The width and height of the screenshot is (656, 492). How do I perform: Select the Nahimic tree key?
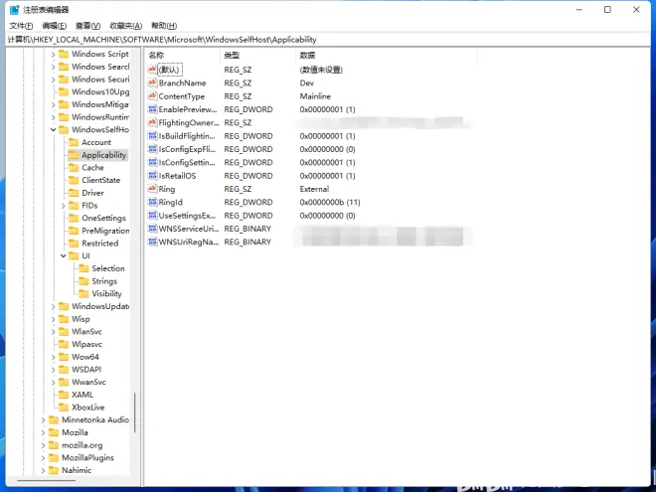77,471
